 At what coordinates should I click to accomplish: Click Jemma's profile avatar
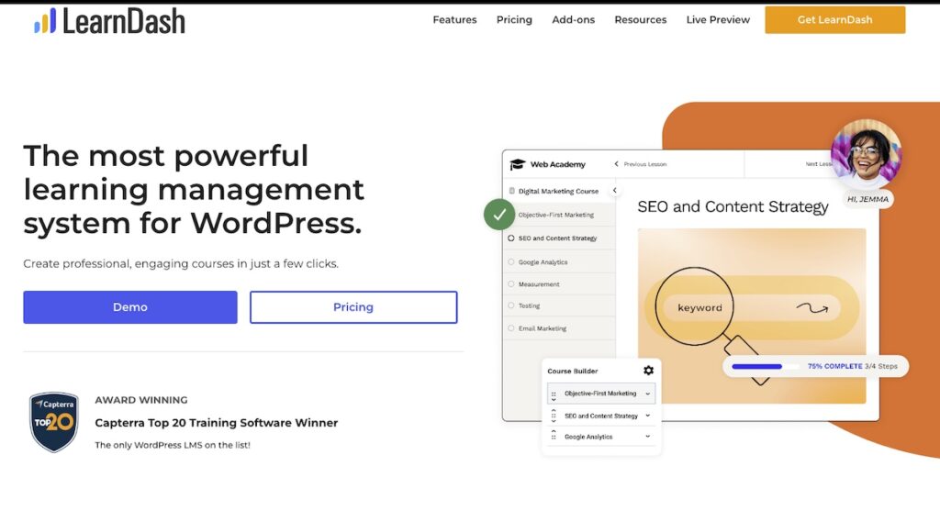pos(866,154)
